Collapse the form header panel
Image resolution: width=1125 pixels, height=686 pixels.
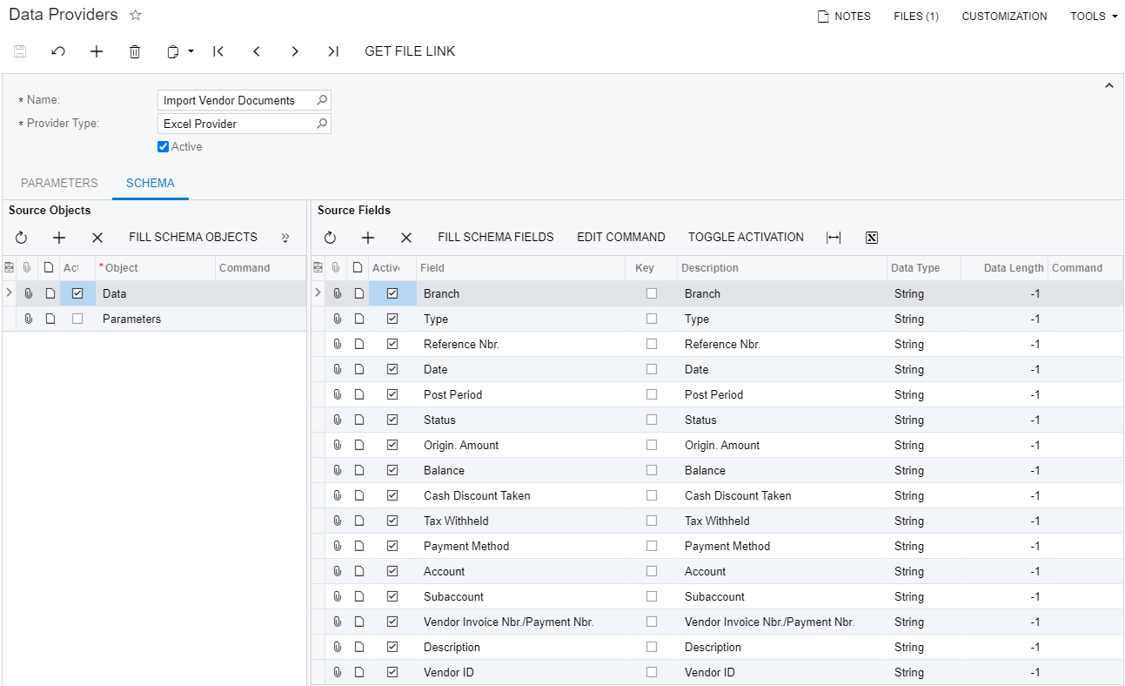click(1108, 85)
